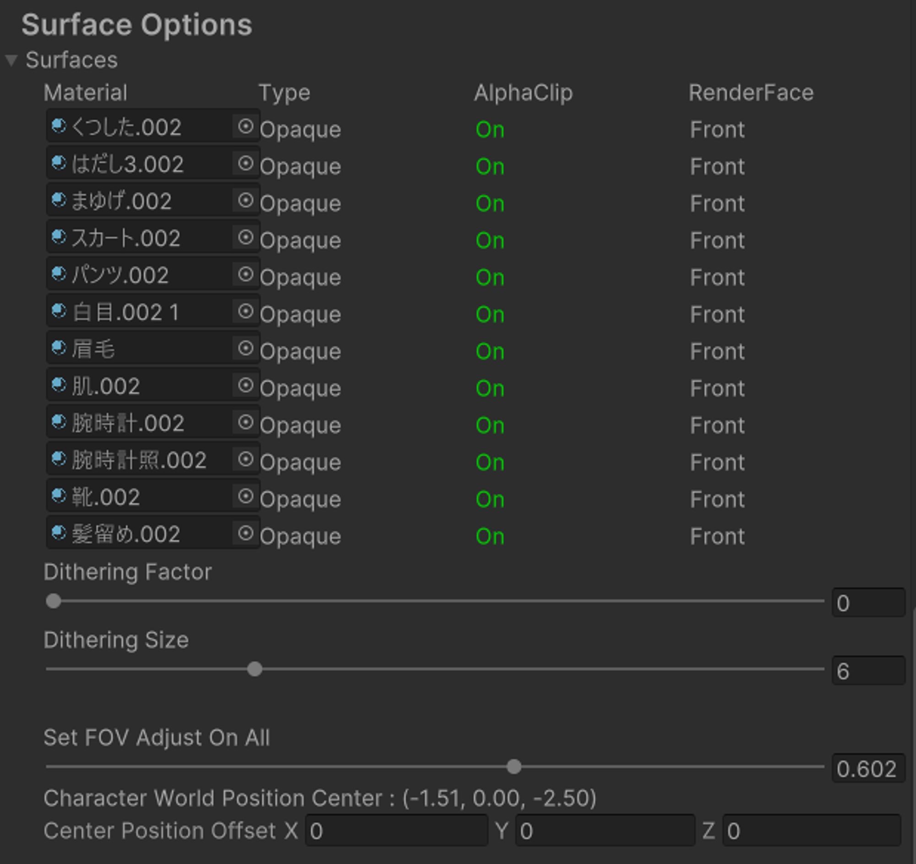916x864 pixels.
Task: Toggle AlphaClip On for パンツ.002 row
Action: (x=490, y=278)
